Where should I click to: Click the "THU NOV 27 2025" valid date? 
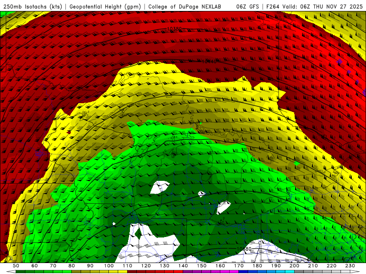pos(338,6)
